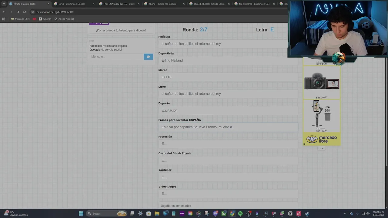This screenshot has width=388, height=218.
Task: Open the Xbox app on the taskbar
Action: [x=224, y=213]
